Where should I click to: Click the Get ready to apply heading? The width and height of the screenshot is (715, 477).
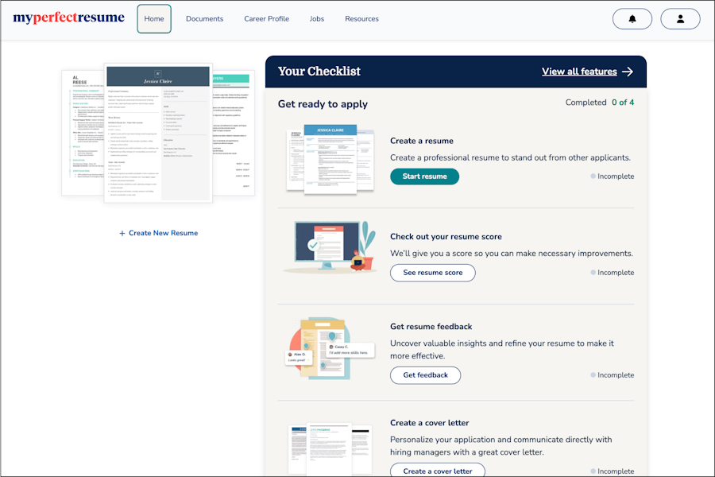(323, 104)
